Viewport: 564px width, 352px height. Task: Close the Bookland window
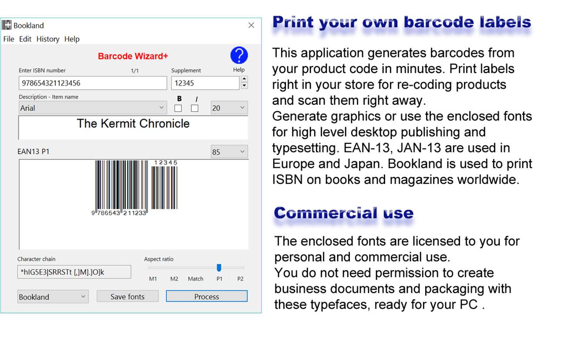(251, 25)
